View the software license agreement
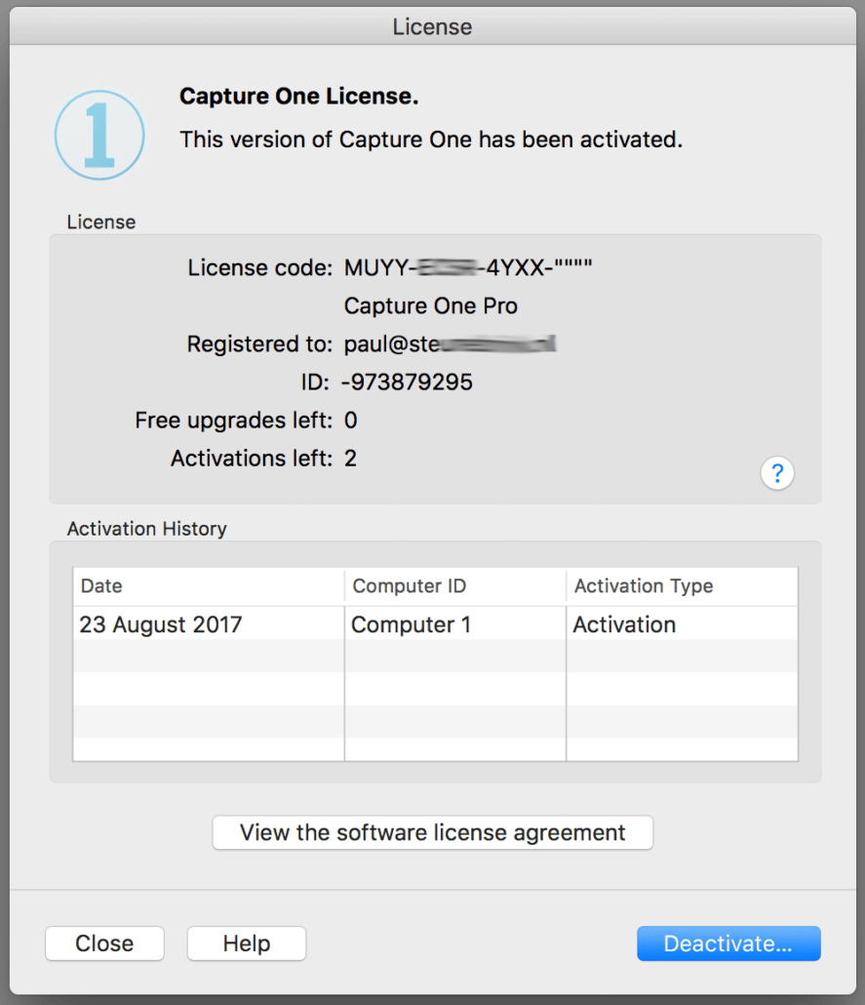 point(432,832)
